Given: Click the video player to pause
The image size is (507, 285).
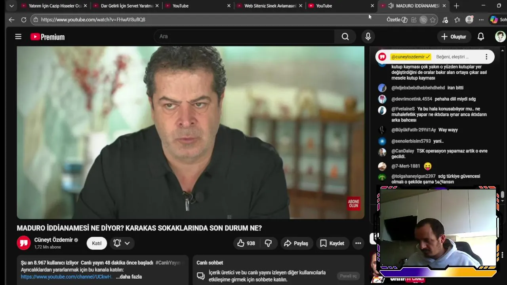Looking at the screenshot, I should [191, 133].
